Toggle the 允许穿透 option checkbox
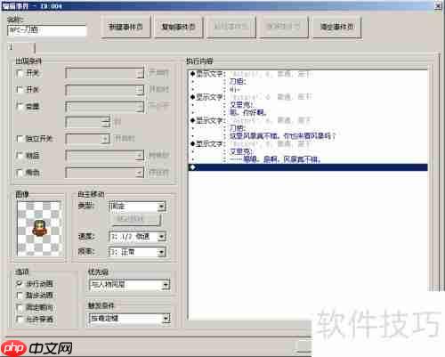 [20, 320]
